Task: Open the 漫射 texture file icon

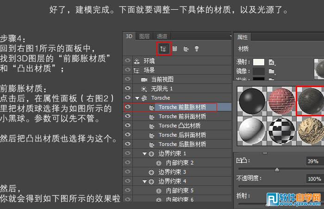Action: point(272,62)
